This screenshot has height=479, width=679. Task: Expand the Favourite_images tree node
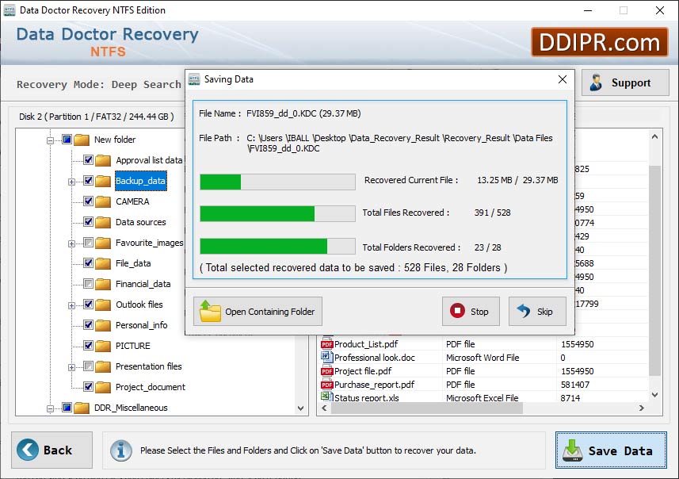coord(71,243)
